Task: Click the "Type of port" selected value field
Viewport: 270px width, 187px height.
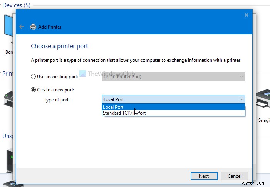Action: click(x=170, y=99)
